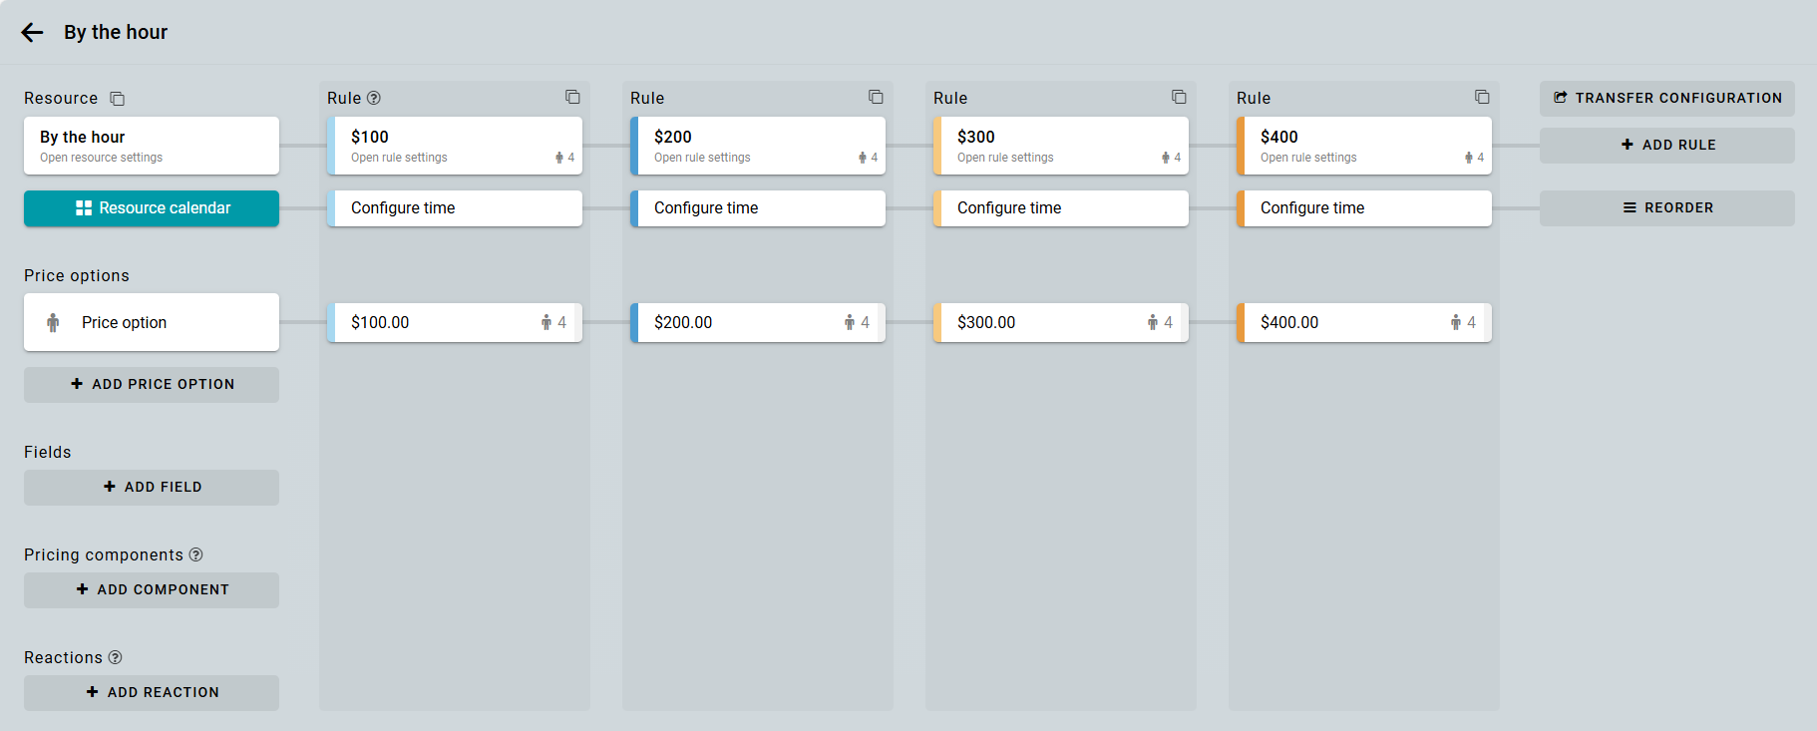This screenshot has width=1817, height=731.
Task: Add a pricing component
Action: [152, 590]
